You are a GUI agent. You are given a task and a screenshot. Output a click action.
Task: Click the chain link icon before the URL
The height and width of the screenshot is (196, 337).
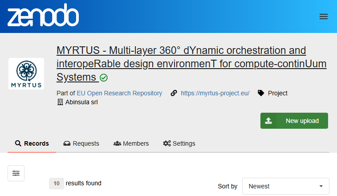pyautogui.click(x=174, y=93)
